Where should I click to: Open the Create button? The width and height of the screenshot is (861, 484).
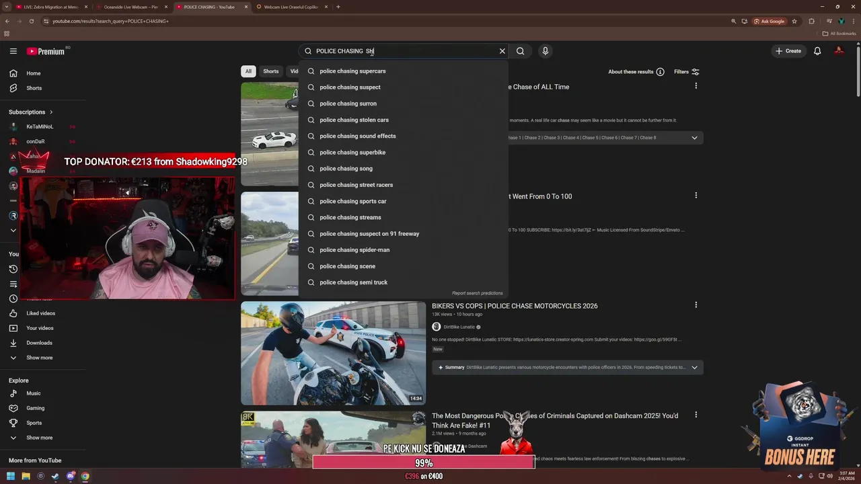coord(788,51)
